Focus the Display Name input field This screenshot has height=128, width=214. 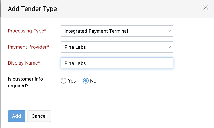coord(117,63)
